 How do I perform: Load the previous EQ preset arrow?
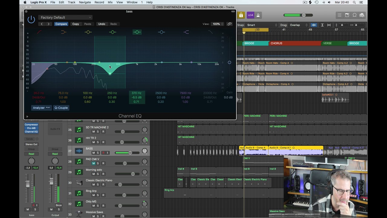pos(42,24)
